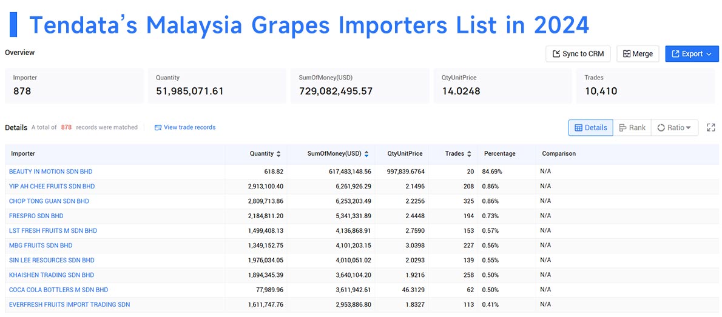
Task: Click trades value 258
Action: point(469,275)
